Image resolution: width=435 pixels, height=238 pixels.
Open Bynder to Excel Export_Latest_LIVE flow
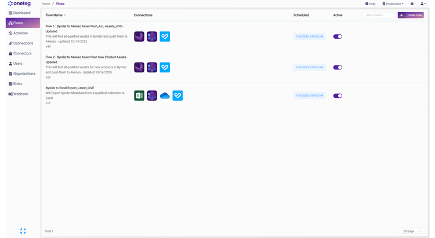point(70,88)
